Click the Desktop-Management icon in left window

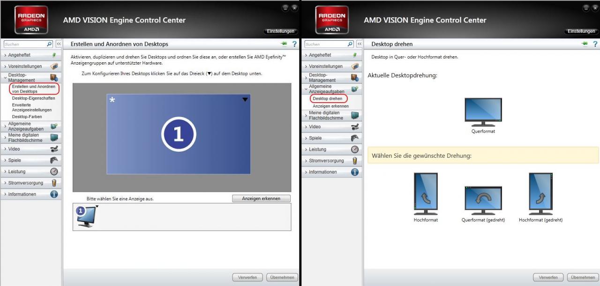(54, 78)
